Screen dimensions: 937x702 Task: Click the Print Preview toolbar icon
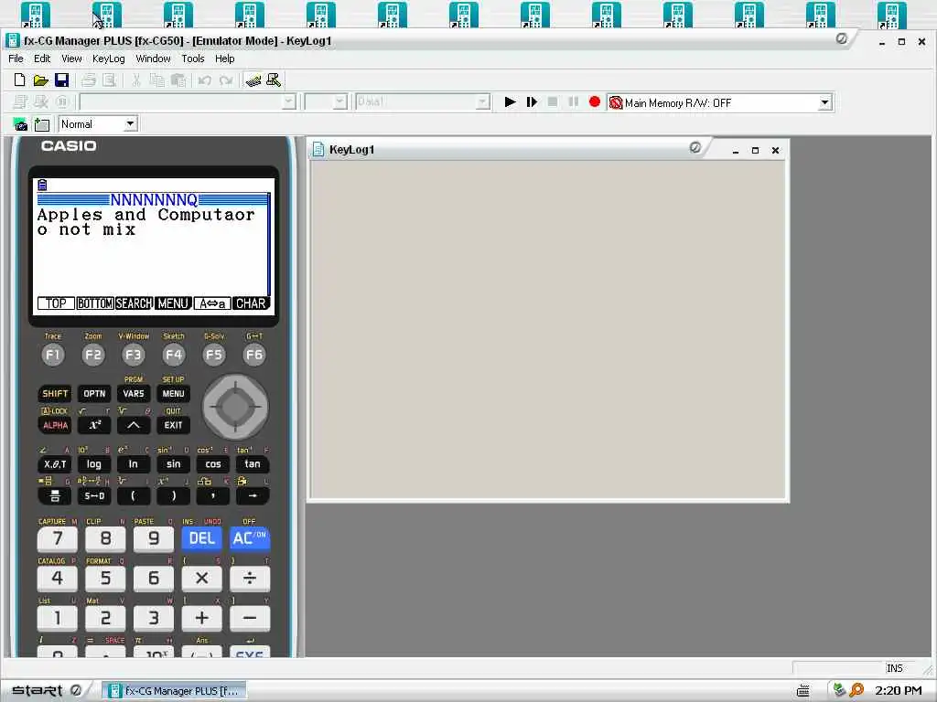click(x=110, y=80)
